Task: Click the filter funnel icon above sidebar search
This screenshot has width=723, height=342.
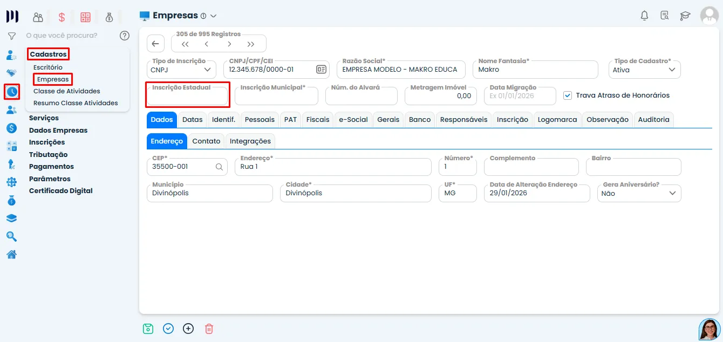Action: [11, 36]
